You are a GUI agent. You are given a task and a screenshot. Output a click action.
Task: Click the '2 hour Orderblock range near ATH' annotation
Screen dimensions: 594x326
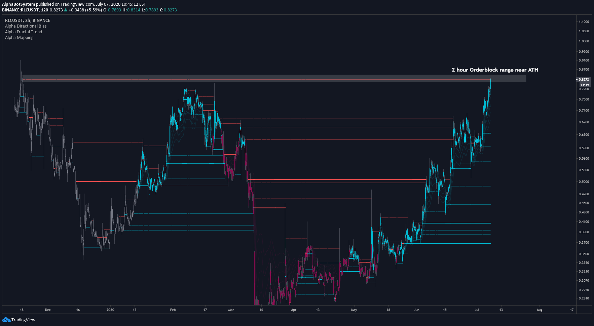tap(495, 70)
